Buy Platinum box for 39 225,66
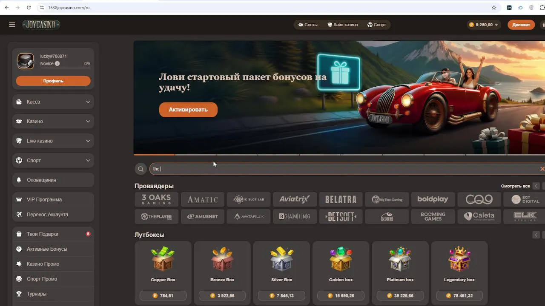Screen dimensions: 545x306 coord(400,296)
